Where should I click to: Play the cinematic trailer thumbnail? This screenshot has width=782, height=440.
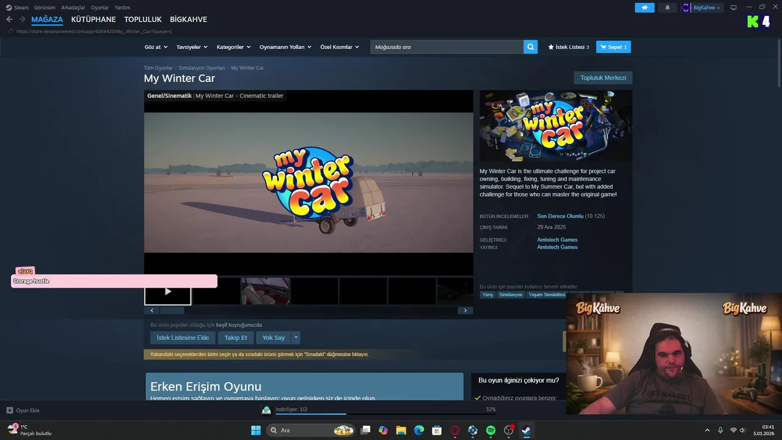pyautogui.click(x=168, y=291)
